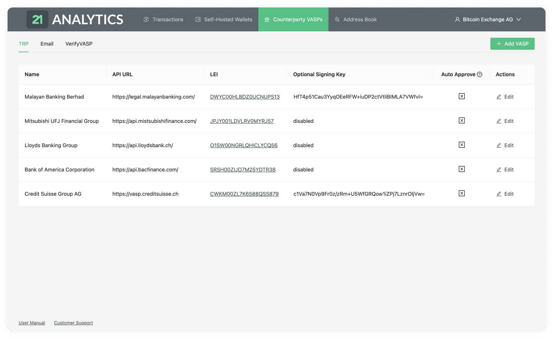Toggle Auto Approve for Malayan Banking Berhad
Viewport: 553px width, 338px height.
point(462,96)
